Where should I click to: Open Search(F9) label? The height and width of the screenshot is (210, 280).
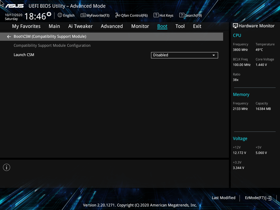click(193, 16)
